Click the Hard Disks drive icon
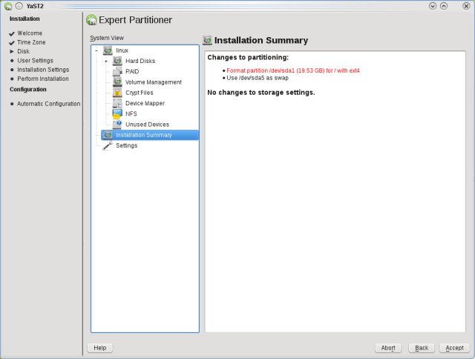The height and width of the screenshot is (359, 475). click(x=117, y=61)
